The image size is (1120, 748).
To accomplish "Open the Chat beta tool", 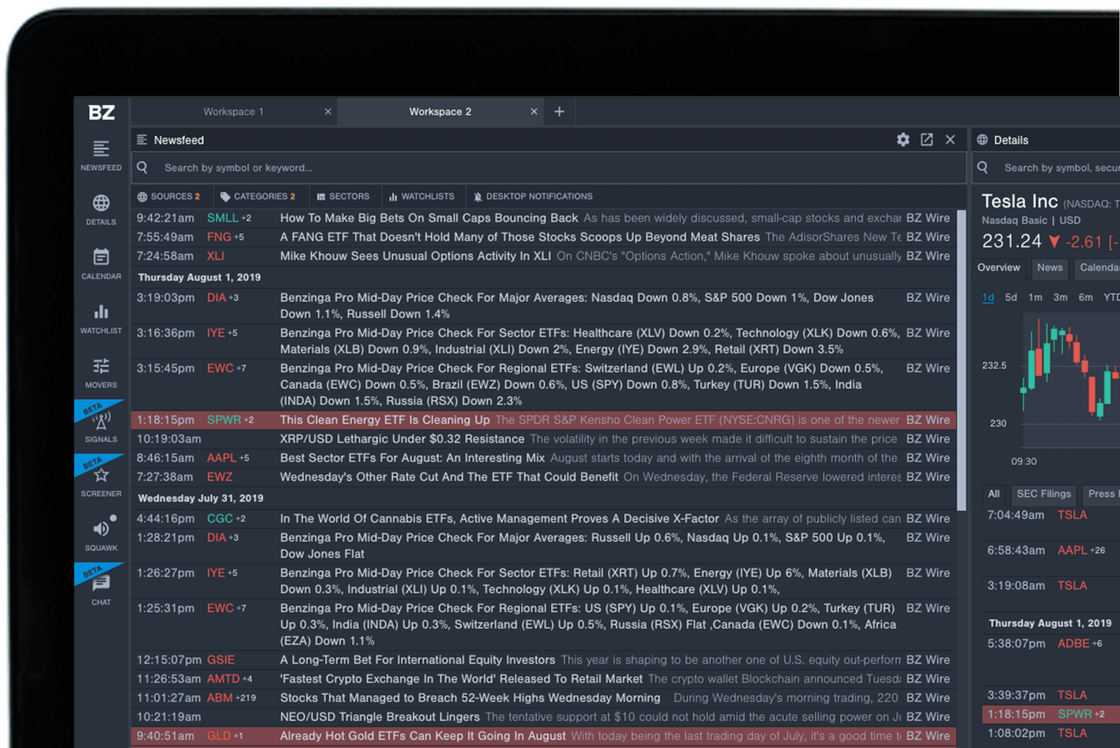I will pos(101,590).
